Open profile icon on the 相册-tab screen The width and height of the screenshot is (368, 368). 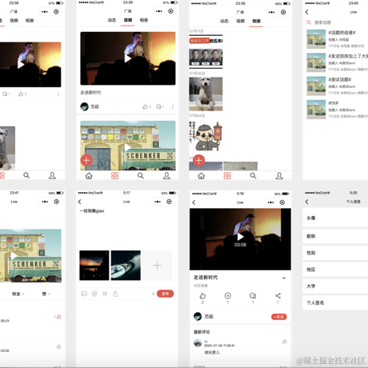(279, 175)
